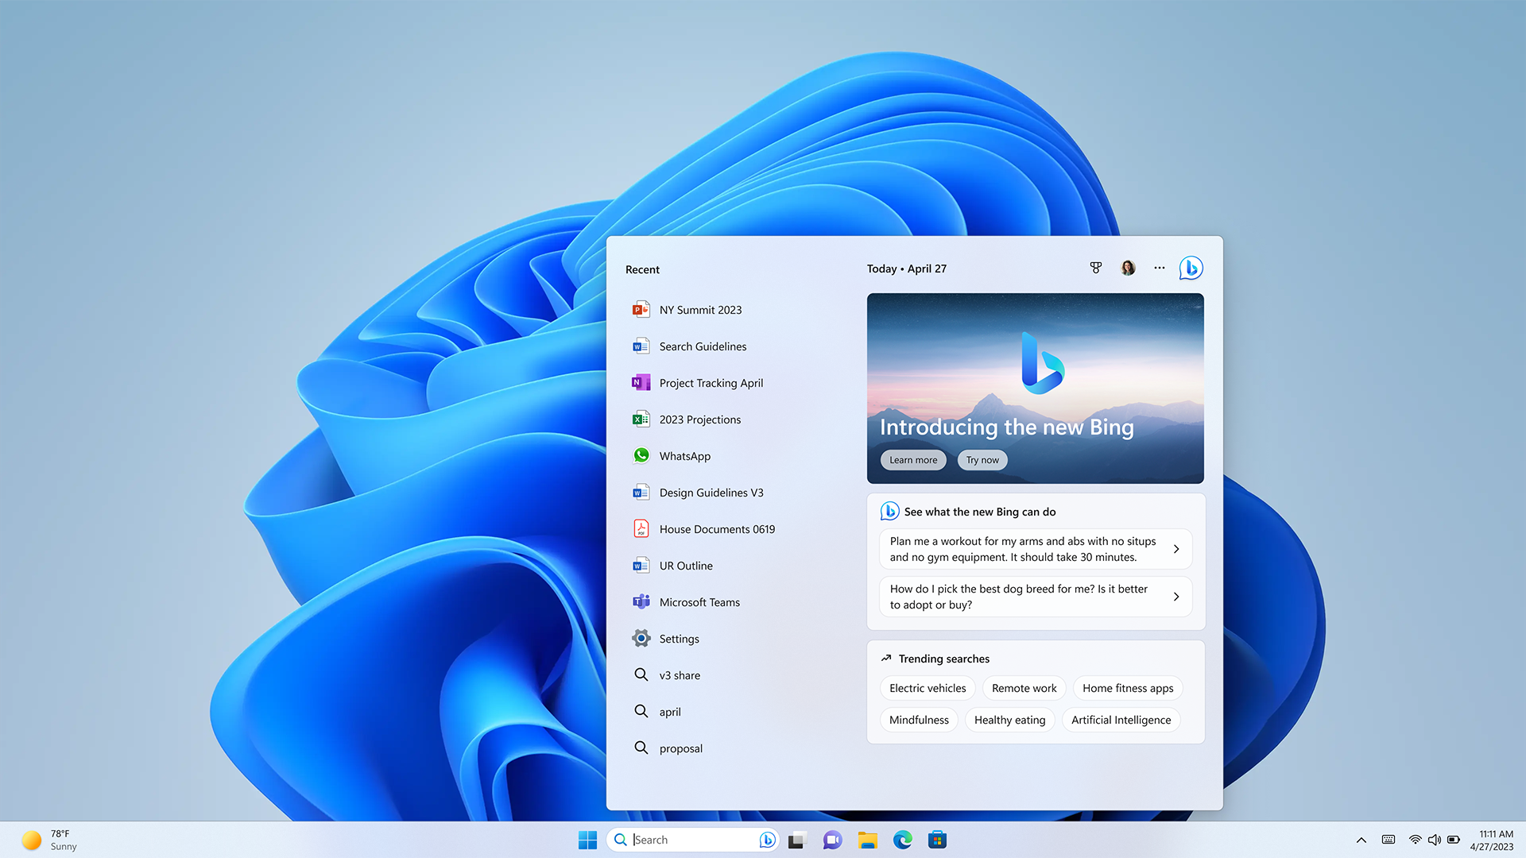The width and height of the screenshot is (1526, 858).
Task: Click the Search input field in taskbar
Action: pyautogui.click(x=691, y=839)
